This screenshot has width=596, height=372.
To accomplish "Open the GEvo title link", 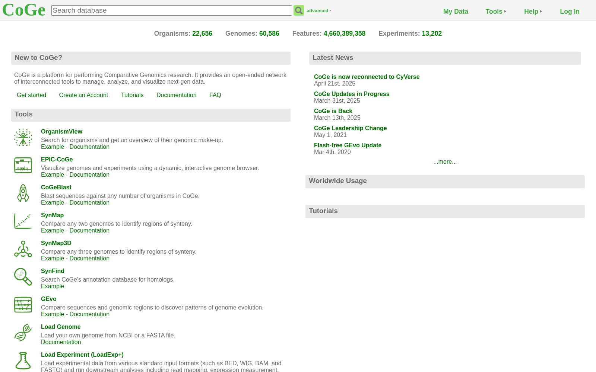I will point(49,299).
